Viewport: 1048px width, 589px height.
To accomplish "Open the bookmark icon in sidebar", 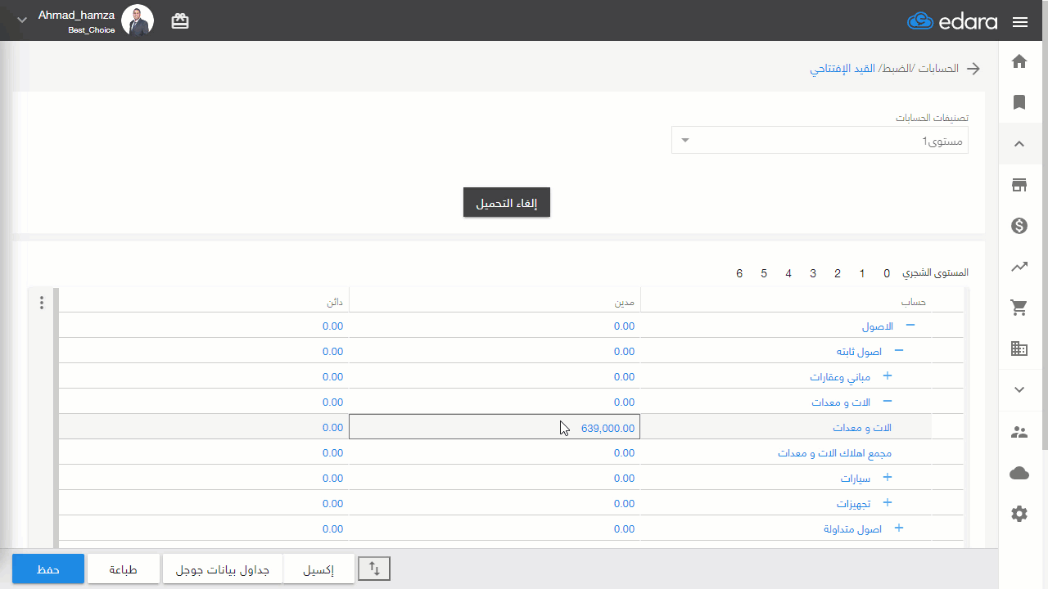I will (x=1019, y=102).
